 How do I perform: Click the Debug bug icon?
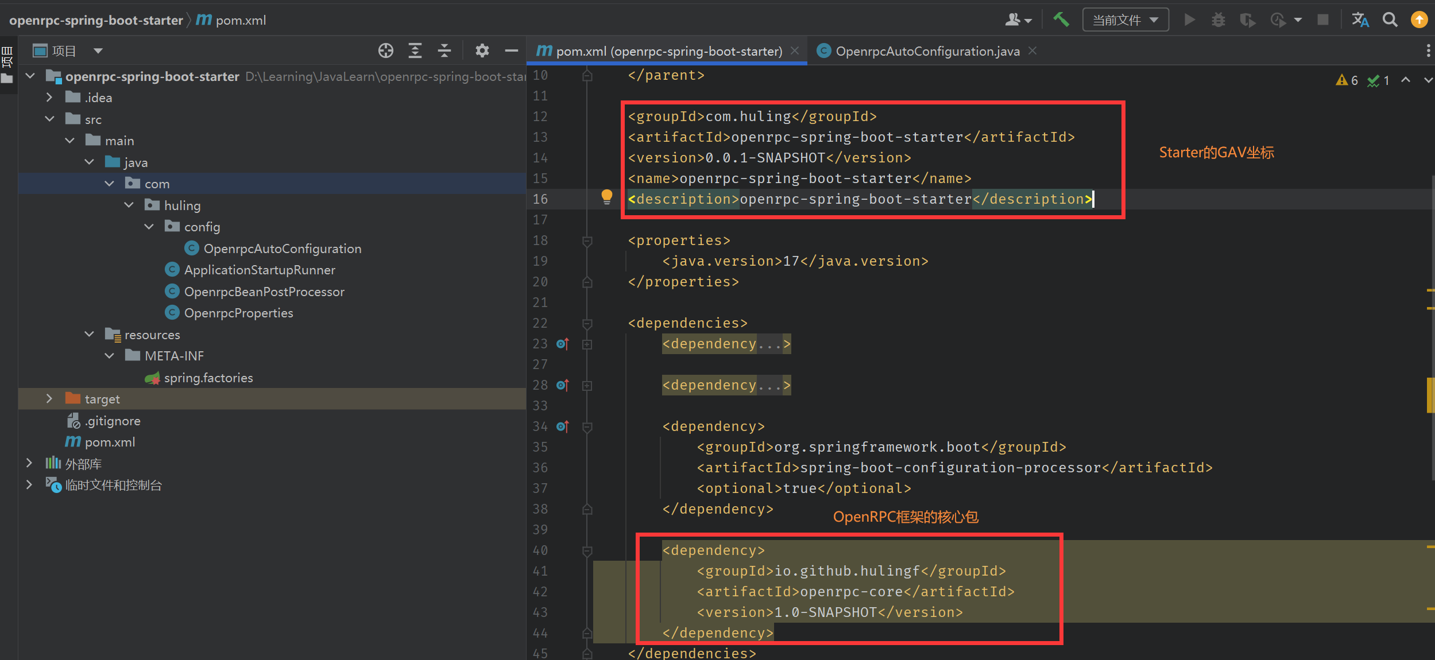[1218, 20]
